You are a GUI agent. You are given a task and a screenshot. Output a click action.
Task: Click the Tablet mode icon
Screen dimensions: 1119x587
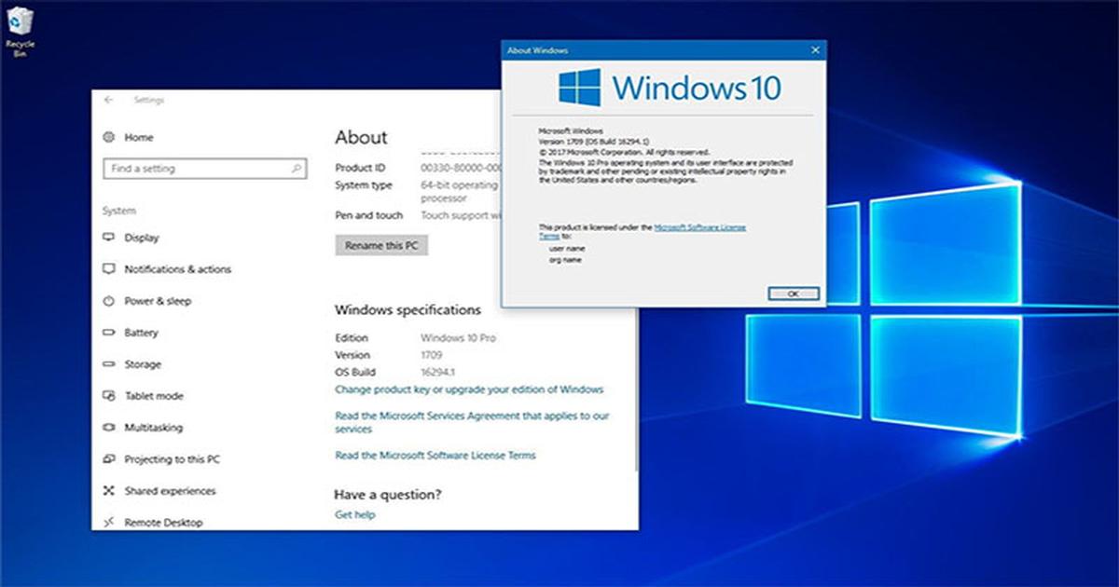(108, 396)
